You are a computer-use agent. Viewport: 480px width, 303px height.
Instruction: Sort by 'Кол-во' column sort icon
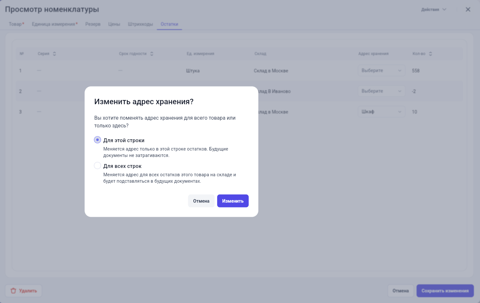[x=430, y=54]
